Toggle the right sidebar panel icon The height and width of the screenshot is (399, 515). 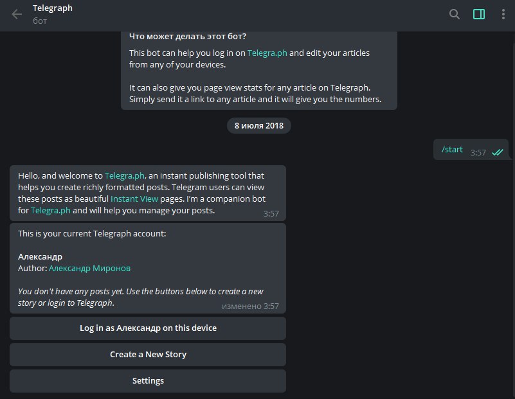click(x=479, y=14)
